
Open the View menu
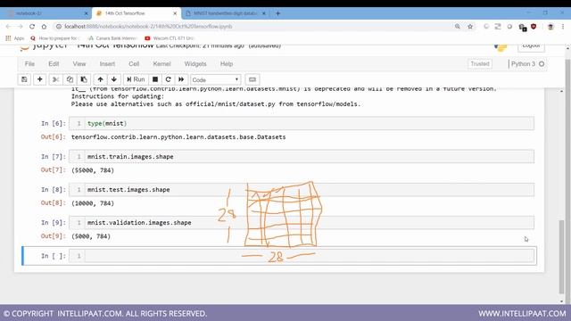[79, 63]
